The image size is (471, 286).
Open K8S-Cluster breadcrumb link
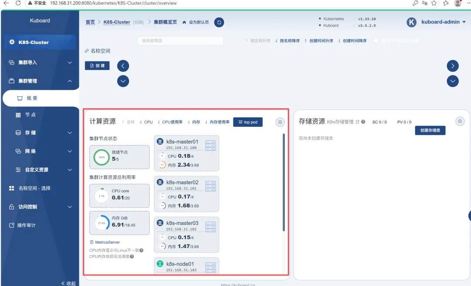click(117, 22)
